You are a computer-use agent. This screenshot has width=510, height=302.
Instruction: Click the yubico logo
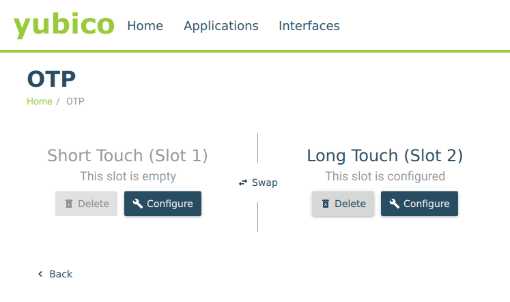pos(63,25)
